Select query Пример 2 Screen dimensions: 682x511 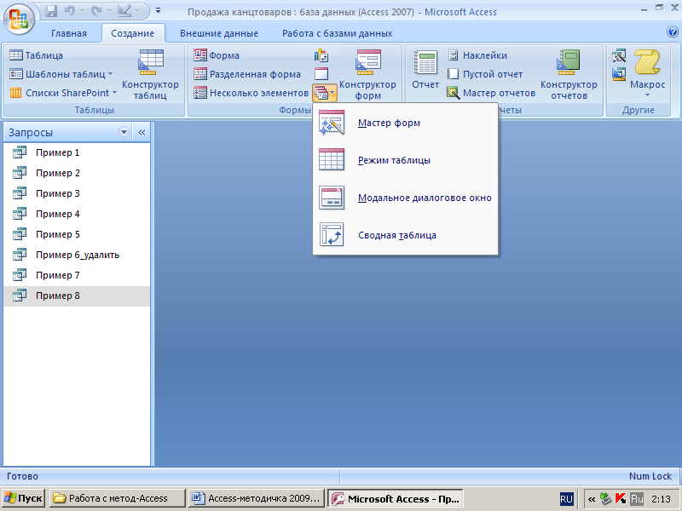(77, 173)
